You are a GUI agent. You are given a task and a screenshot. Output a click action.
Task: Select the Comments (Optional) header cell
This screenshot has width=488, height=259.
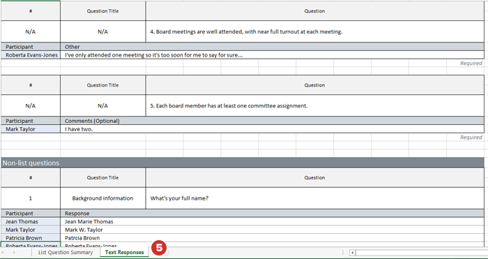pos(273,121)
